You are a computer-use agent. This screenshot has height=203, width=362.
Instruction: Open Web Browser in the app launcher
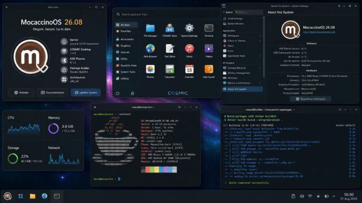150,51
